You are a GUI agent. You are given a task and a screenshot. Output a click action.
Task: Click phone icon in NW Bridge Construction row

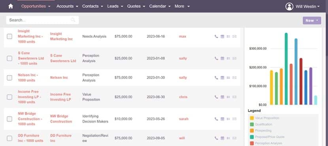pos(216,119)
